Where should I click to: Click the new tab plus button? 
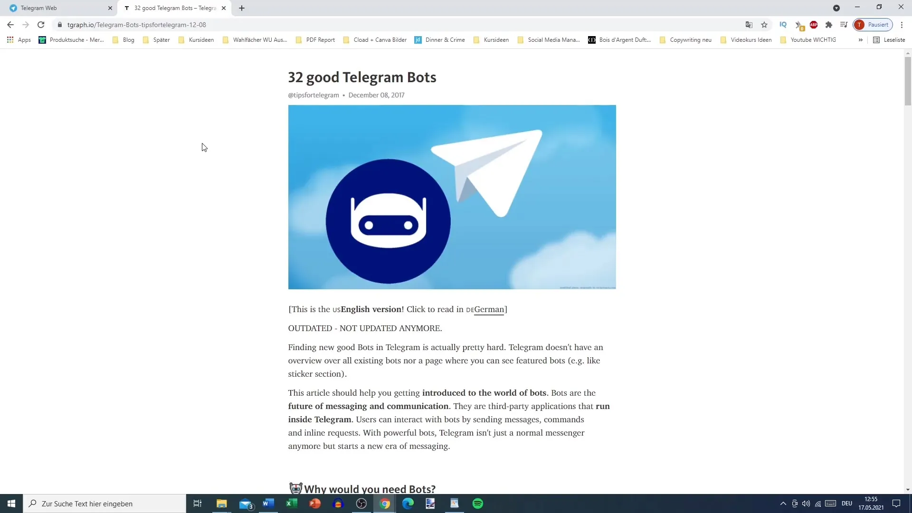pyautogui.click(x=242, y=8)
